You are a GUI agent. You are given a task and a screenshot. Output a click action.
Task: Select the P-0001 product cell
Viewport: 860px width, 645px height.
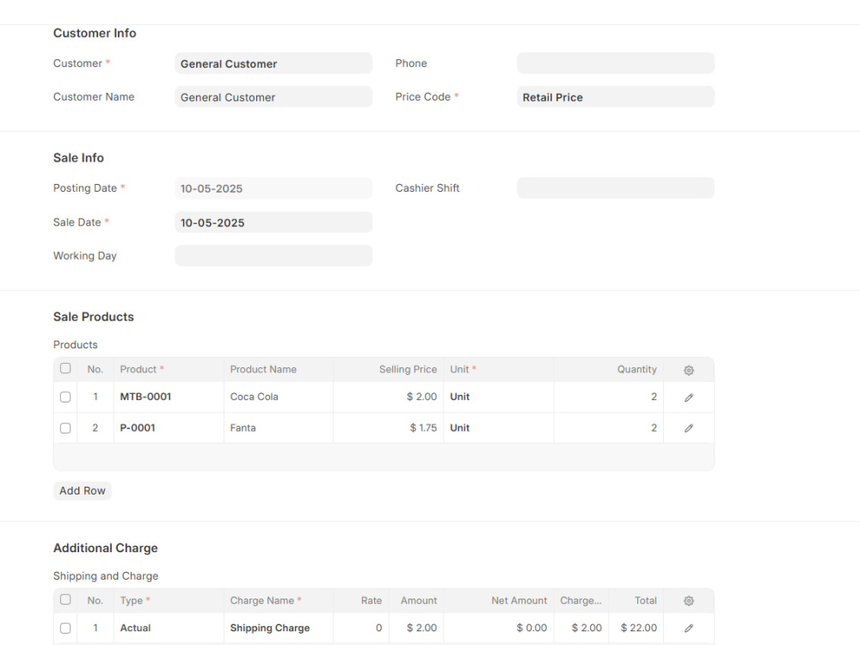tap(169, 427)
